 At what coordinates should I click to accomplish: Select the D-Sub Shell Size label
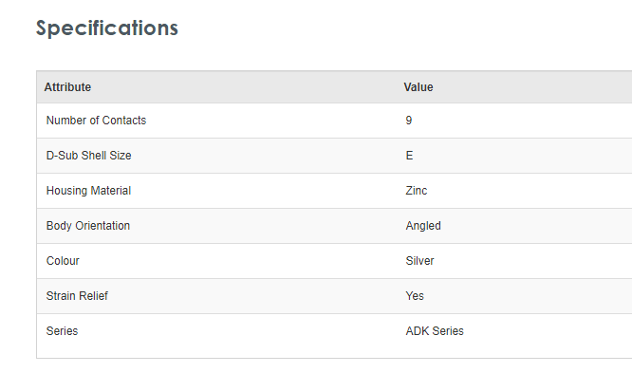[x=88, y=156]
